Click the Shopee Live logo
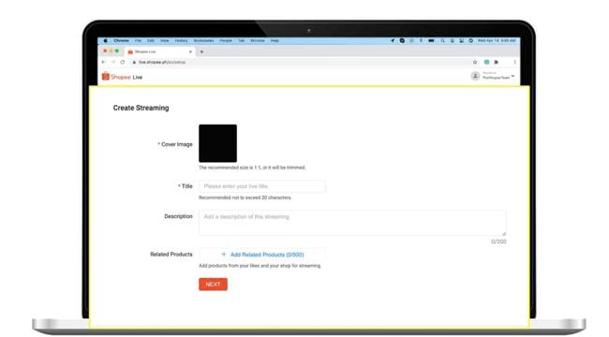Image resolution: width=609 pixels, height=337 pixels. click(x=122, y=77)
